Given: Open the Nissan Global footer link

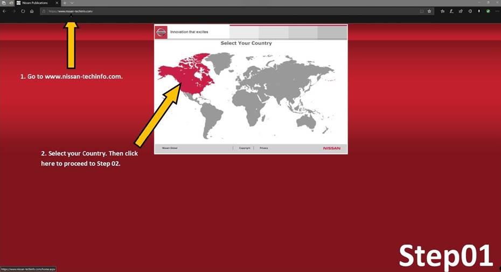Looking at the screenshot, I should click(170, 148).
